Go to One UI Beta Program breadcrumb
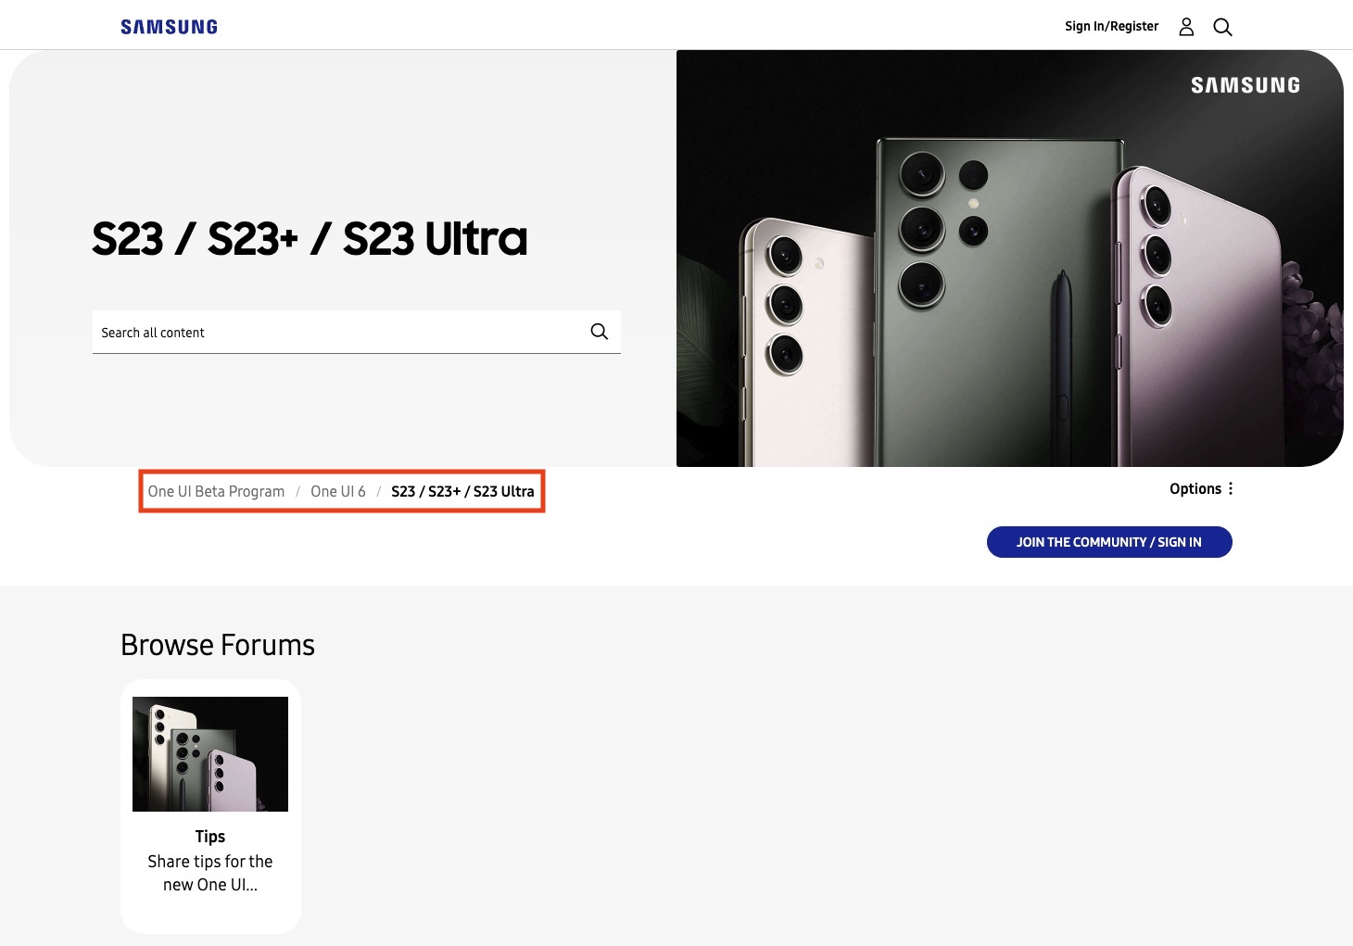The width and height of the screenshot is (1353, 946). (x=216, y=491)
